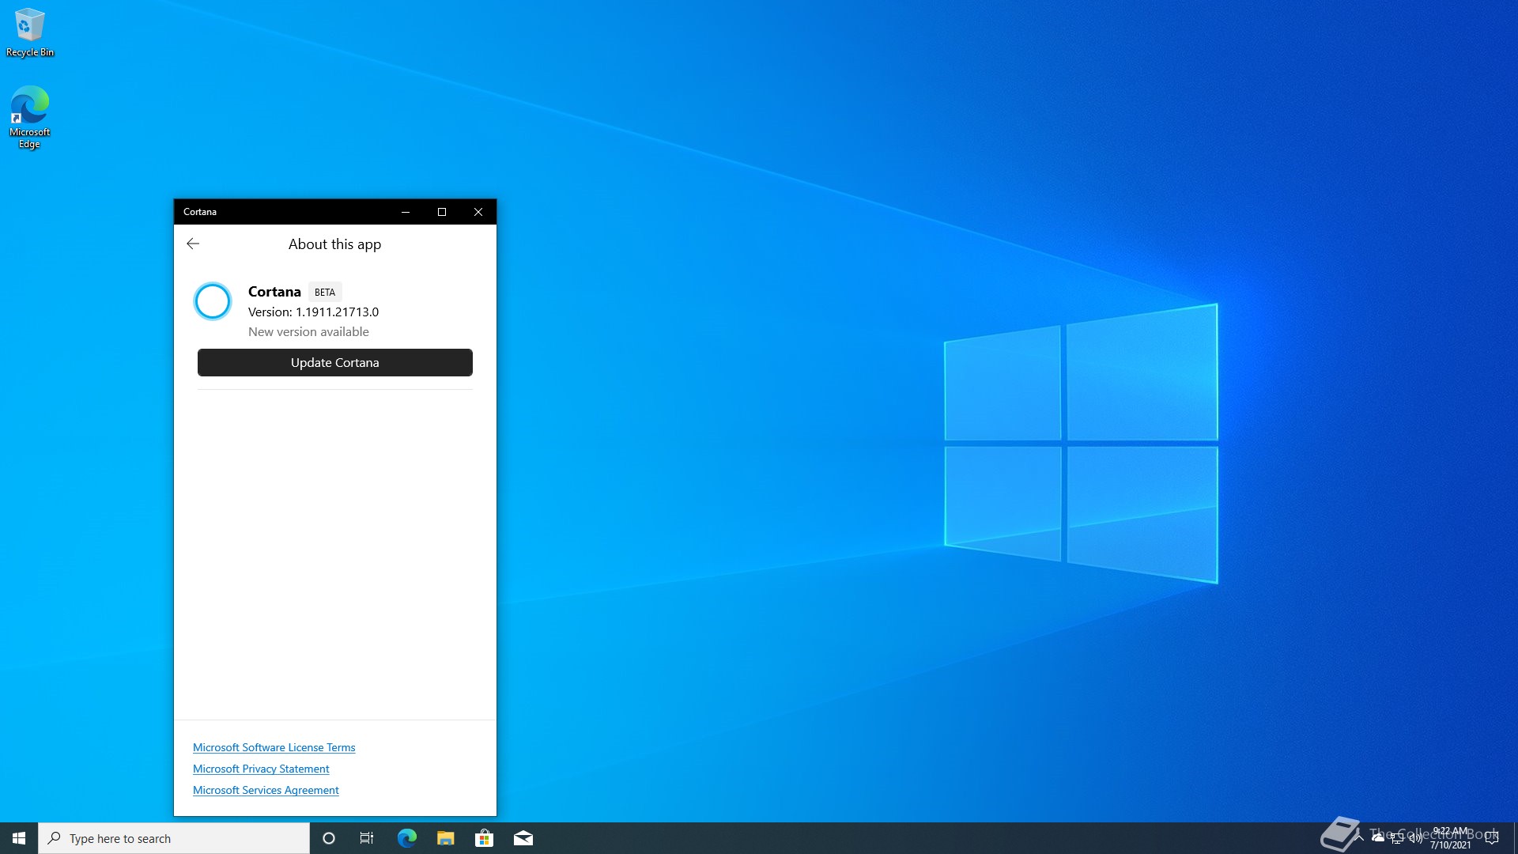This screenshot has height=854, width=1518.
Task: Open Microsoft Software License Terms link
Action: coord(274,747)
